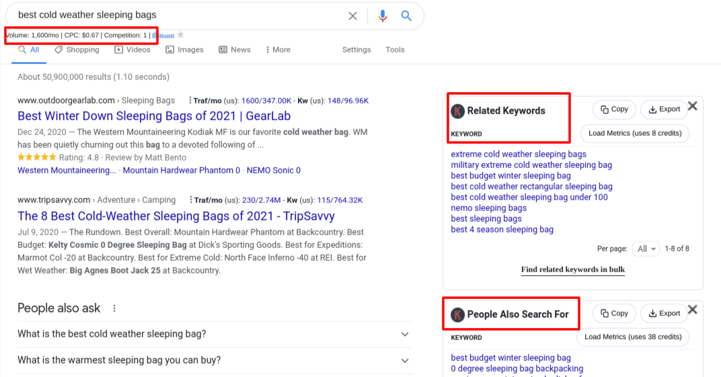Clear search text with the X icon
The image size is (721, 377).
click(352, 16)
